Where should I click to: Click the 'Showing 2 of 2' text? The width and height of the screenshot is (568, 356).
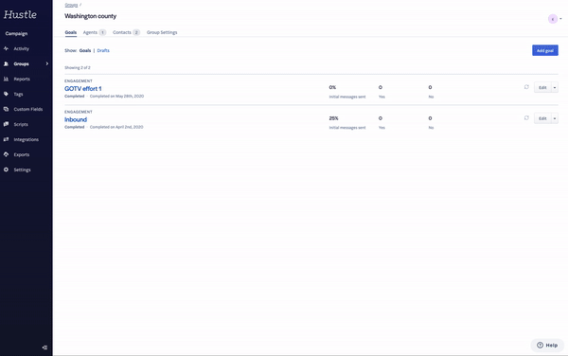click(x=78, y=68)
